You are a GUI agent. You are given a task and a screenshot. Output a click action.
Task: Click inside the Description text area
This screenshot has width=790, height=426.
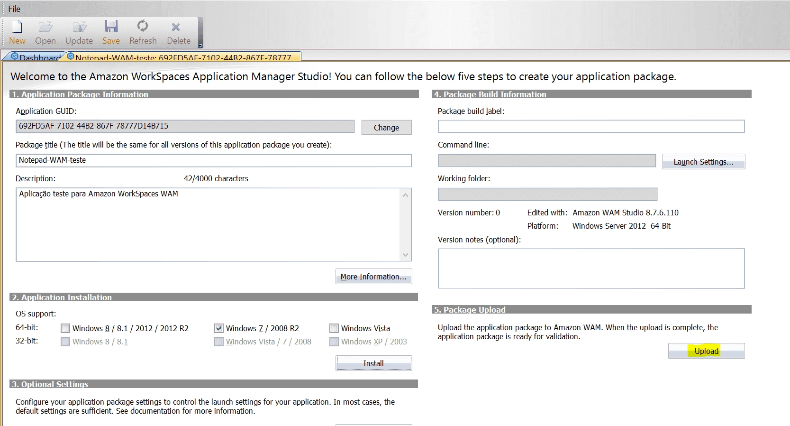click(x=208, y=225)
